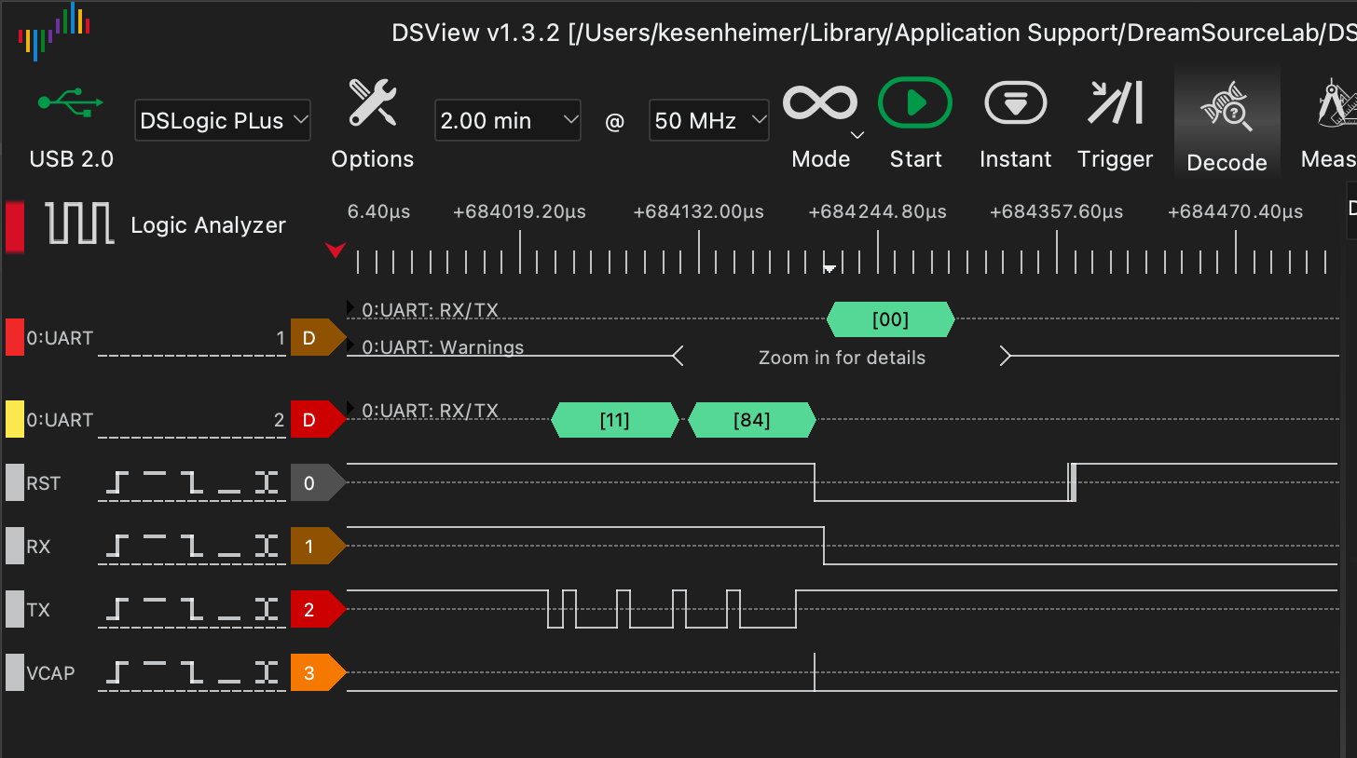Click the Logic Analyzer waveform icon

pyautogui.click(x=80, y=223)
